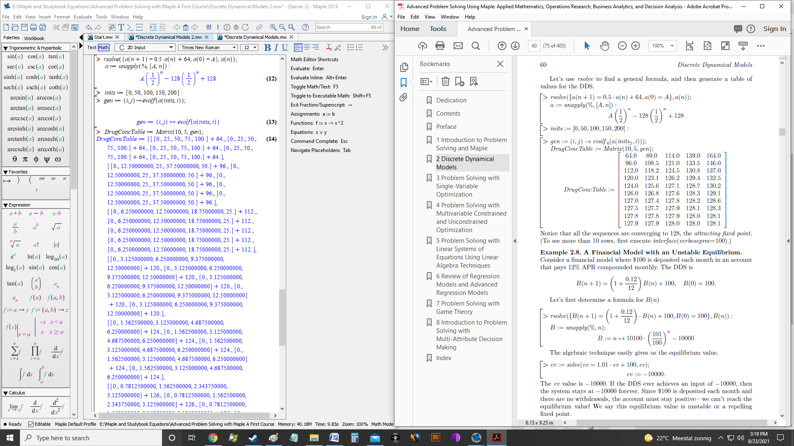794x446 pixels.
Task: Toggle left alignment in Maple toolbar
Action: pyautogui.click(x=298, y=47)
